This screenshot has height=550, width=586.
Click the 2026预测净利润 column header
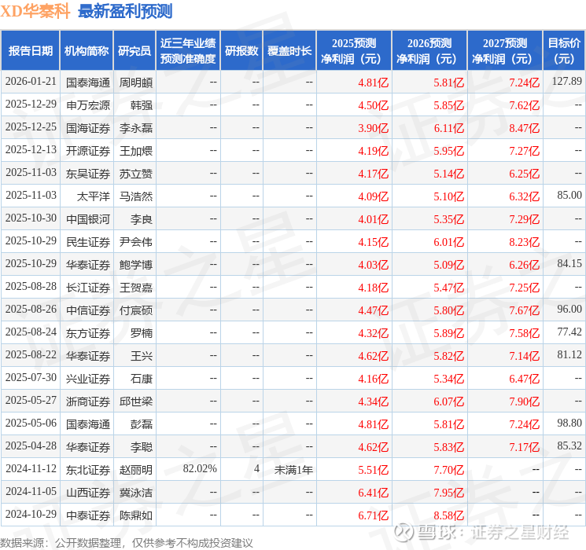(x=429, y=50)
